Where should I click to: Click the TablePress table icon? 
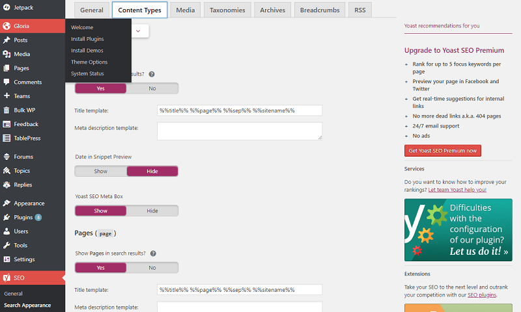tap(7, 138)
